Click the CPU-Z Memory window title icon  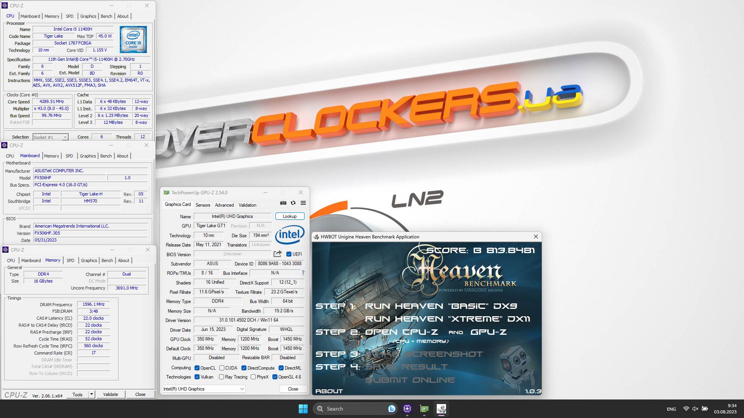pyautogui.click(x=5, y=250)
